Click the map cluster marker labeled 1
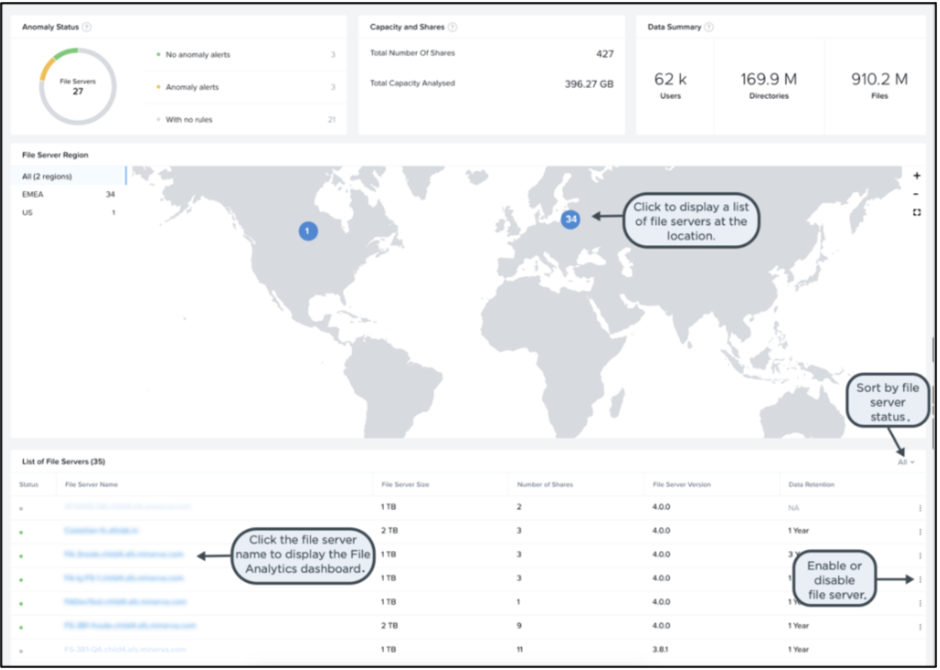The width and height of the screenshot is (940, 670). [x=308, y=231]
